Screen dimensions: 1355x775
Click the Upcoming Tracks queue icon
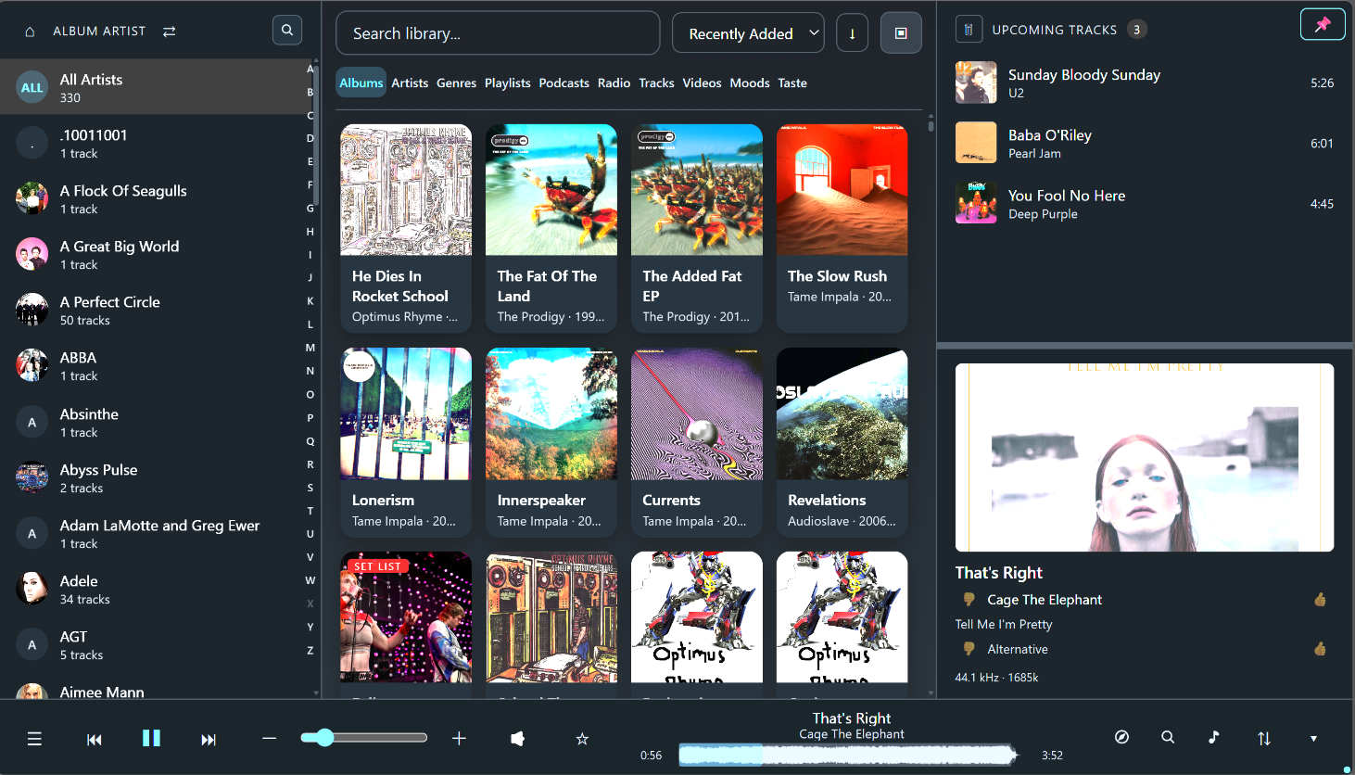pos(969,30)
